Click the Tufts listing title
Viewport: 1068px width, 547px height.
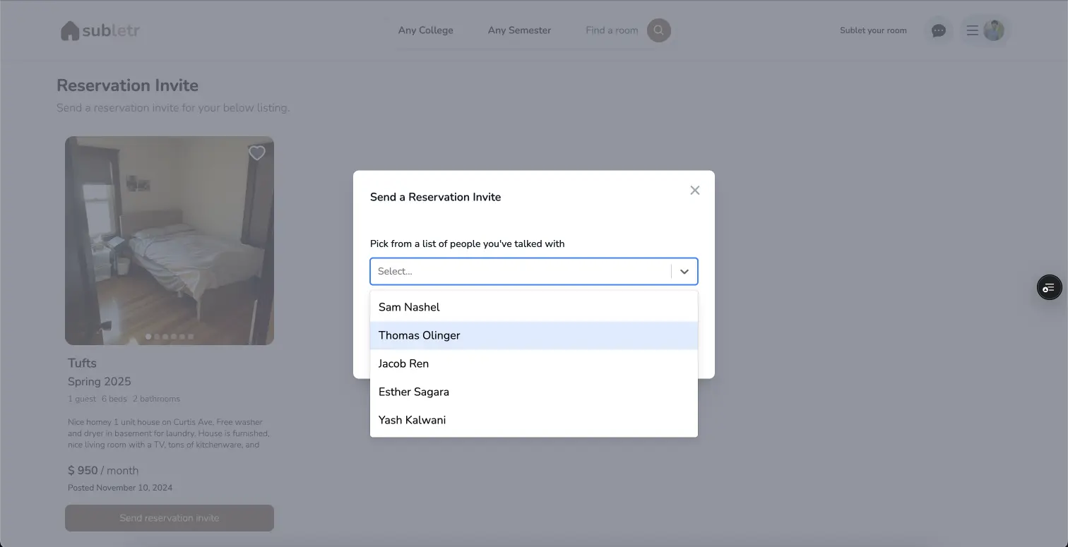point(82,363)
